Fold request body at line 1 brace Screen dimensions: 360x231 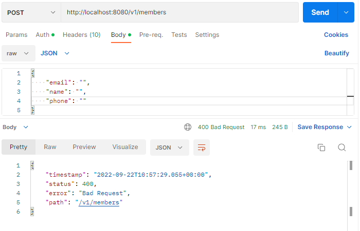[33, 73]
